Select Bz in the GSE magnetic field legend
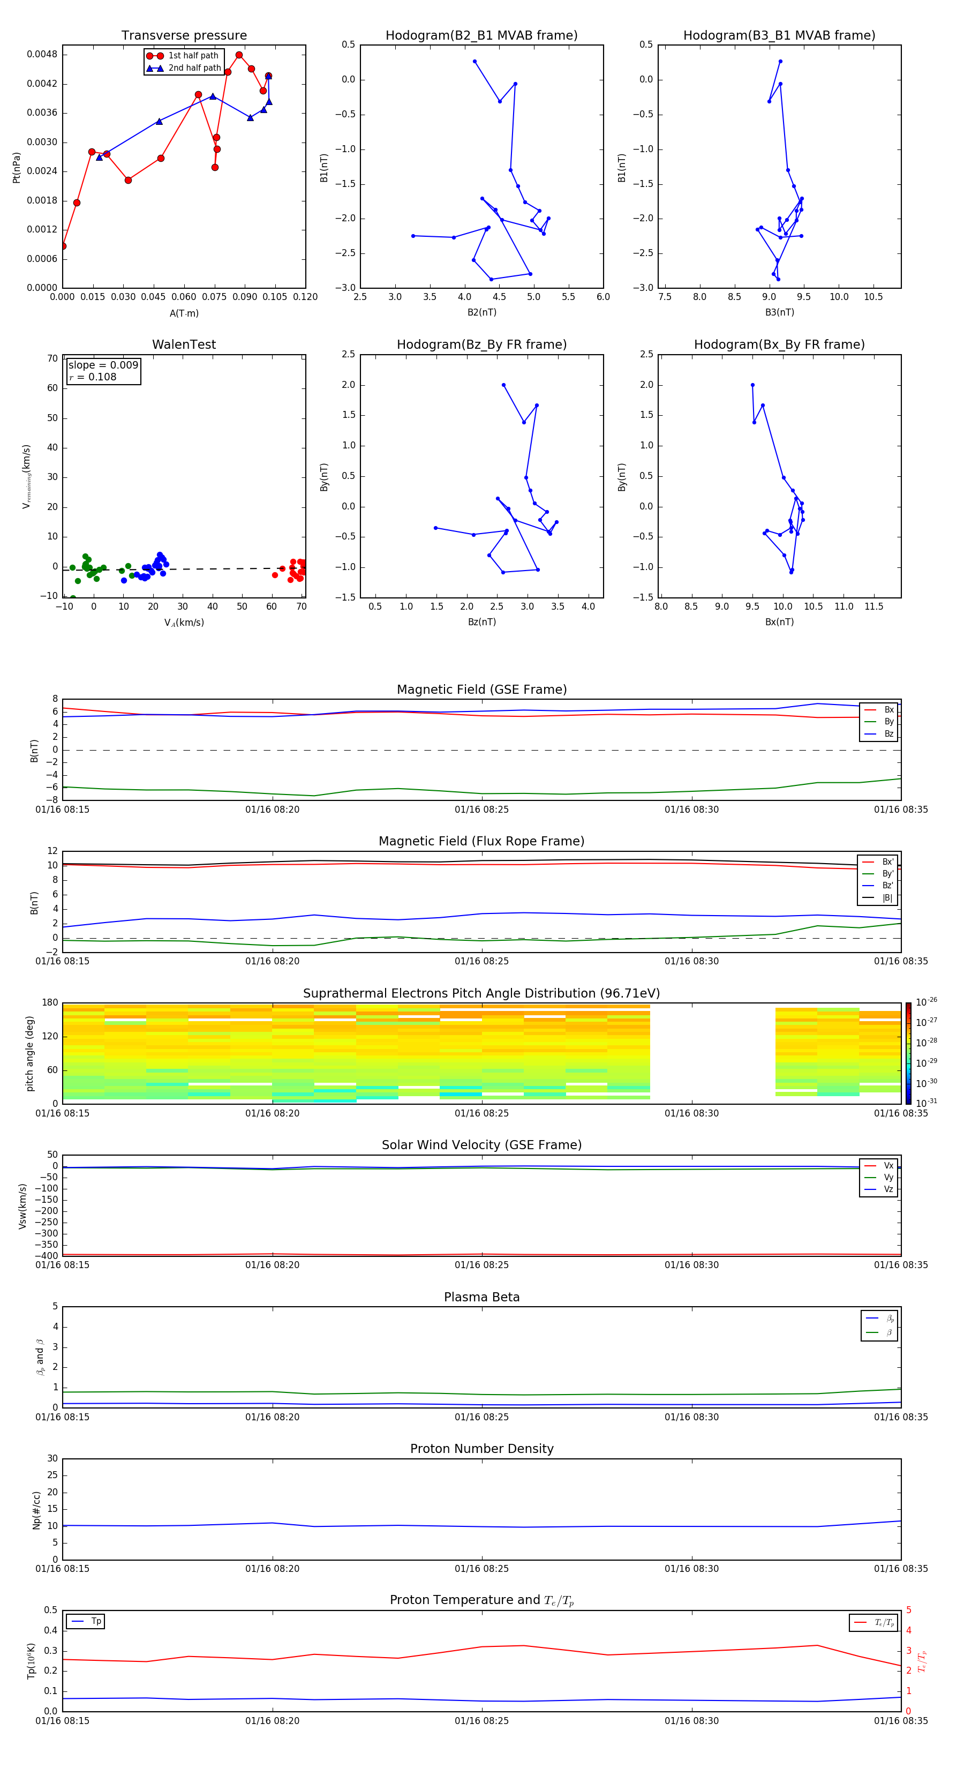Image resolution: width=964 pixels, height=1768 pixels. coord(879,735)
